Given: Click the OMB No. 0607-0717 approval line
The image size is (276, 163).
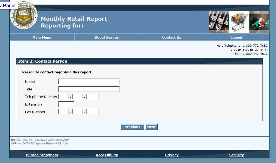Looking at the screenshot, I should click(x=40, y=144).
